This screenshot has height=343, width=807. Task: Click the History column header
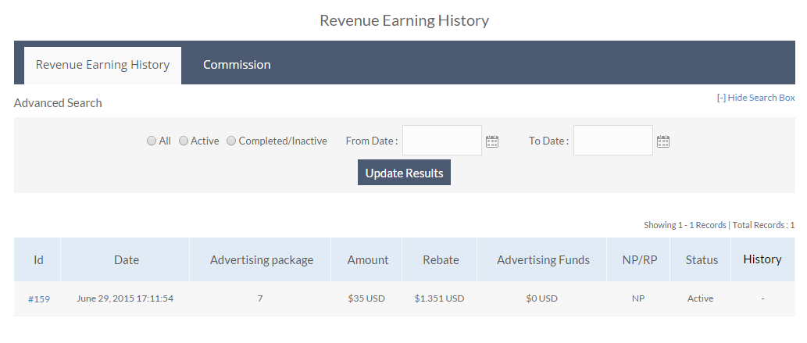[x=762, y=259]
